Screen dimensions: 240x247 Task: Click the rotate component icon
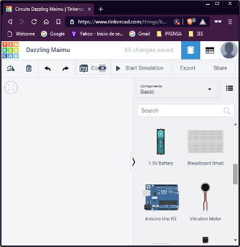coord(11,68)
